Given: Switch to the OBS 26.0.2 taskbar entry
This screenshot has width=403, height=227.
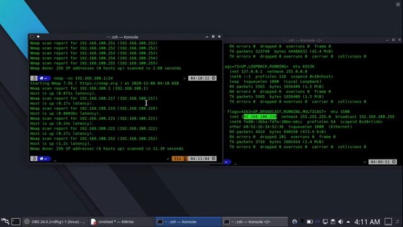Looking at the screenshot, I should coord(55,221).
